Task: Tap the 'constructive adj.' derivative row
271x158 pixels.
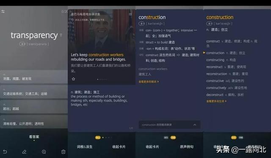Action: tap(225, 81)
